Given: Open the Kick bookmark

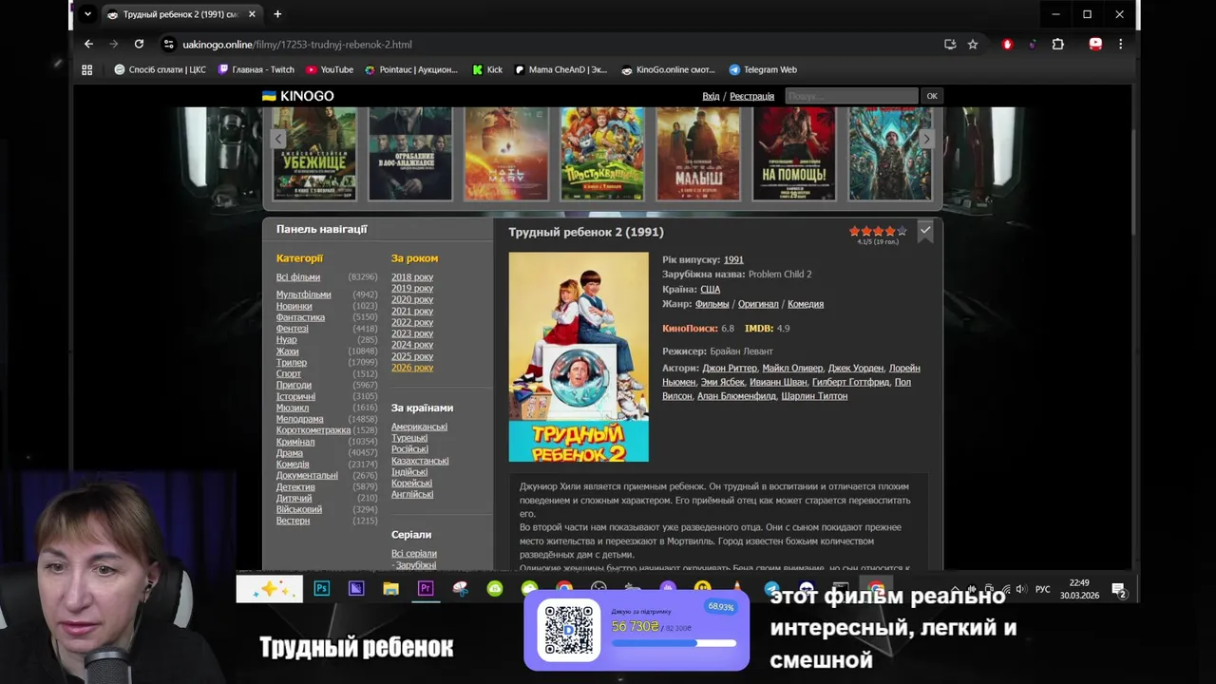Looking at the screenshot, I should point(488,69).
